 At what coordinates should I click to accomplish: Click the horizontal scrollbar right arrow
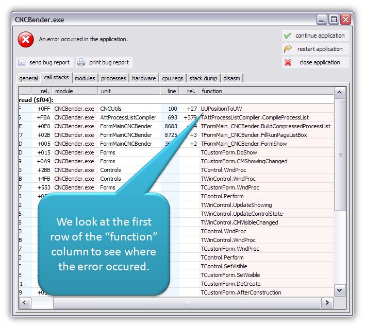click(327, 303)
